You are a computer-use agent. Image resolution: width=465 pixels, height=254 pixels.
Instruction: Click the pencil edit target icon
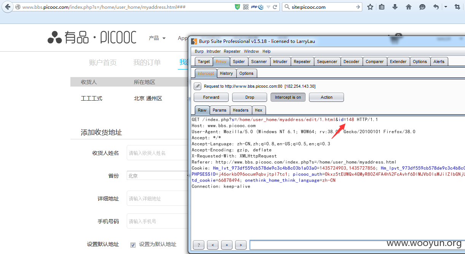coord(197,86)
